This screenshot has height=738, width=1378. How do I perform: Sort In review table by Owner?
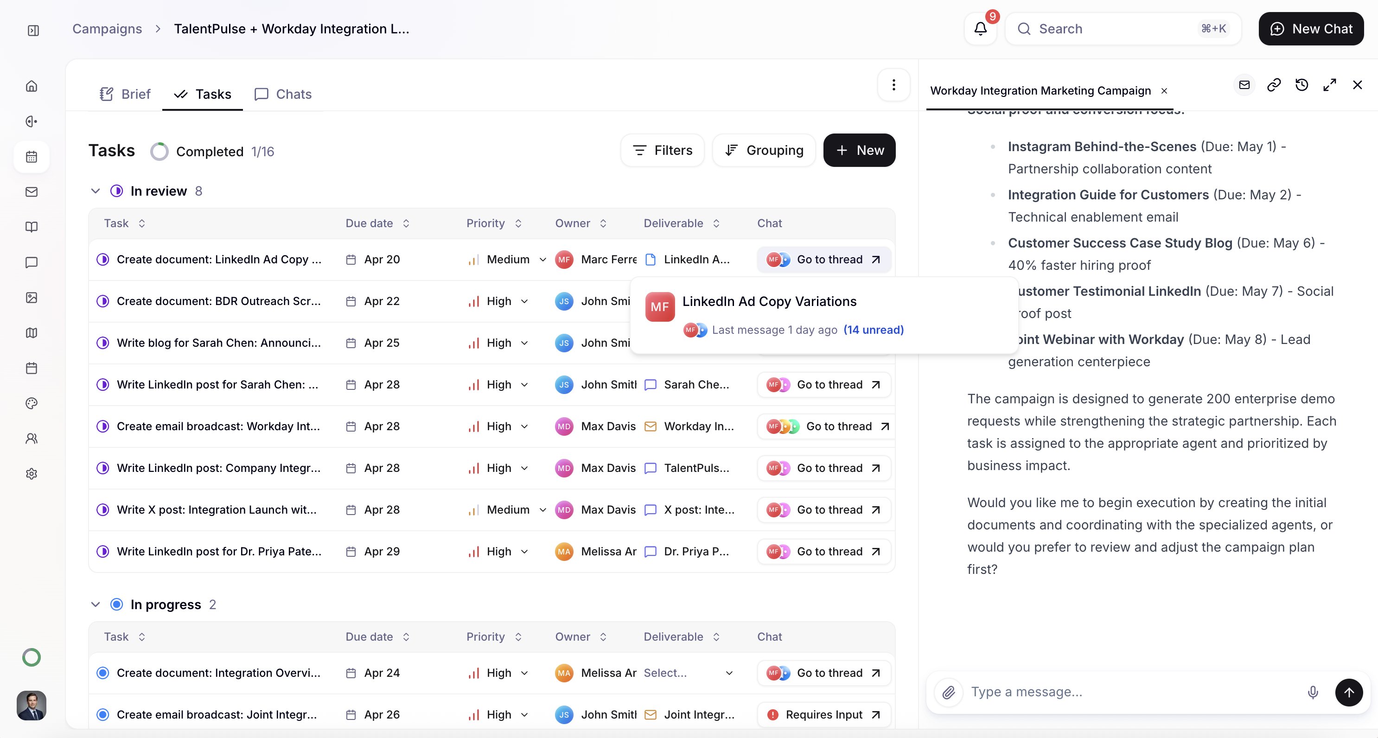[581, 223]
